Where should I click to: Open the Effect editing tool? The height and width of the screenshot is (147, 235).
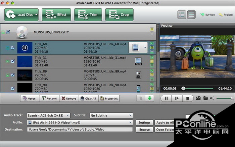coord(56,15)
